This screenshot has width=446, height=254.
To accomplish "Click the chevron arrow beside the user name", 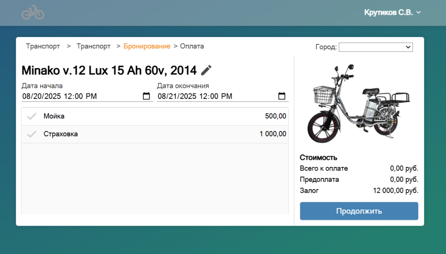I will point(419,13).
